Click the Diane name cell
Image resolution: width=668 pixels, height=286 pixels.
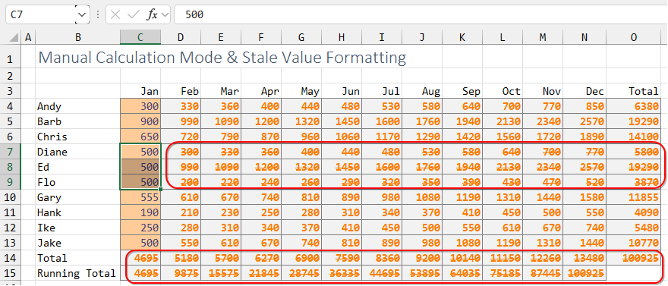(77, 152)
